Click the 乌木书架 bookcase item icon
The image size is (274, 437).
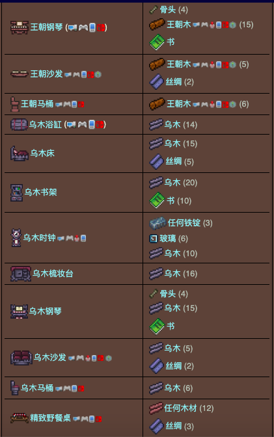(17, 192)
